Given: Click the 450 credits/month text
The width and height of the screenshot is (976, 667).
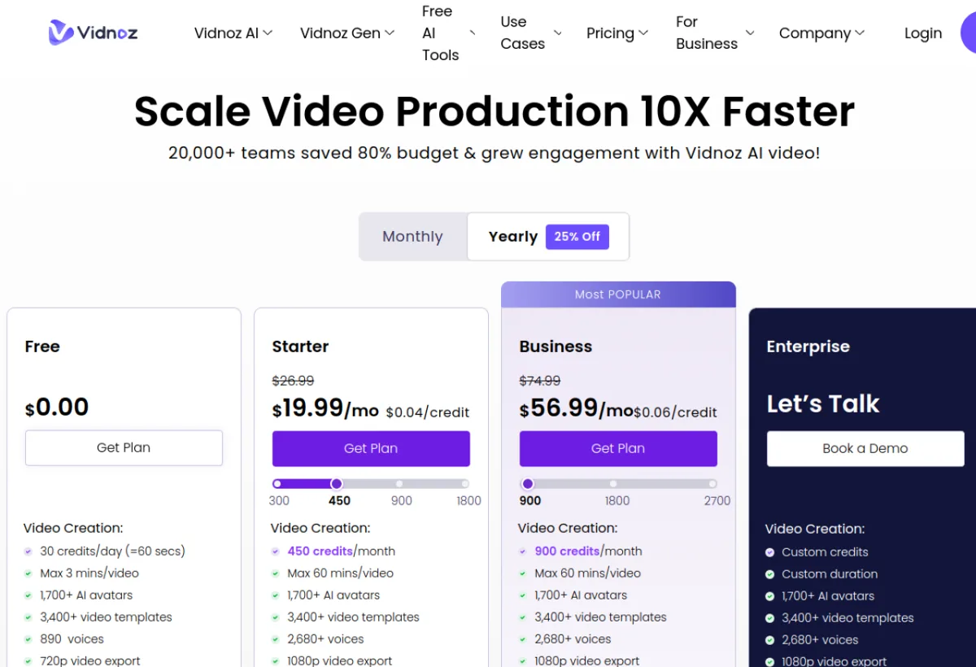Looking at the screenshot, I should tap(342, 551).
